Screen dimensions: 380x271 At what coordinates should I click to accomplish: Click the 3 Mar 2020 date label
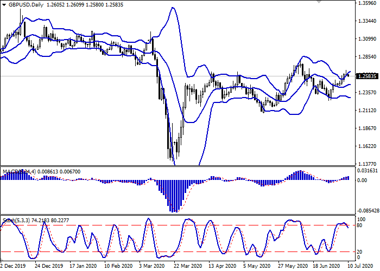point(151,267)
